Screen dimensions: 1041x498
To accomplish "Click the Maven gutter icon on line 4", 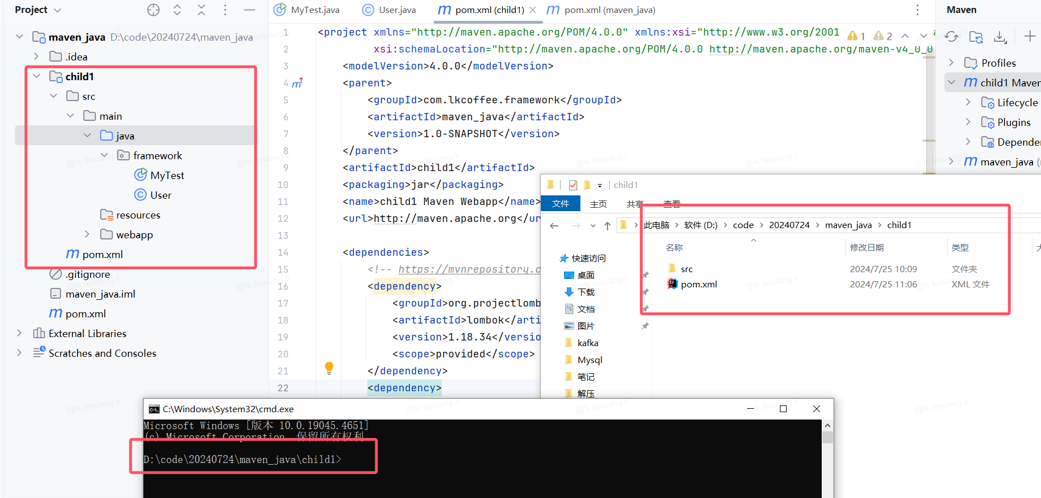I will coord(297,83).
